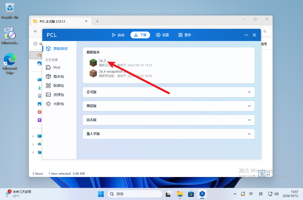Switch Explorer to details view
This screenshot has height=200, width=303.
pyautogui.click(x=262, y=174)
